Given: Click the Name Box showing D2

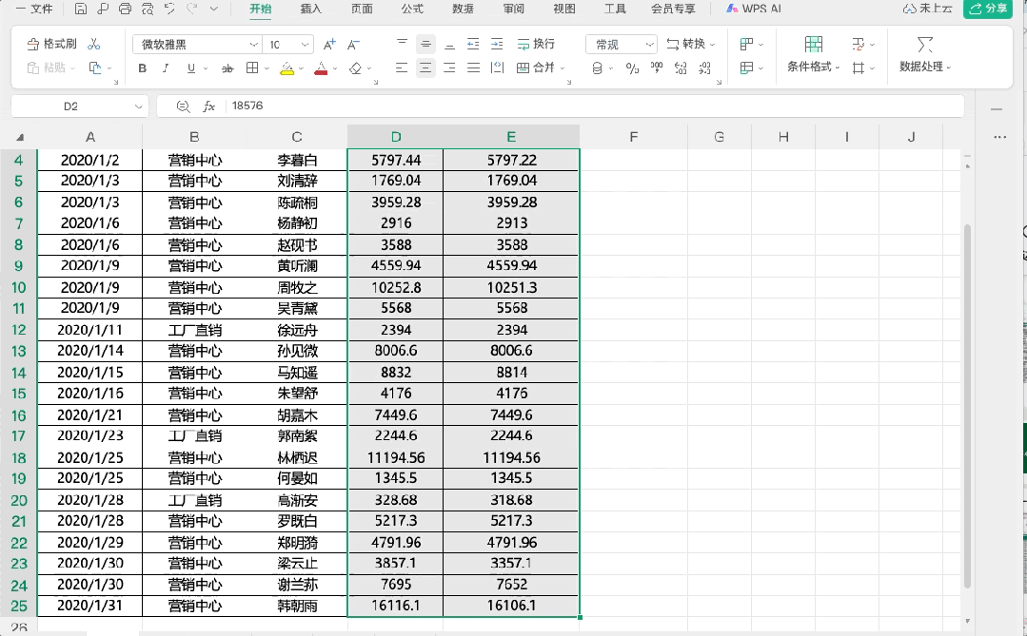Looking at the screenshot, I should click(79, 106).
